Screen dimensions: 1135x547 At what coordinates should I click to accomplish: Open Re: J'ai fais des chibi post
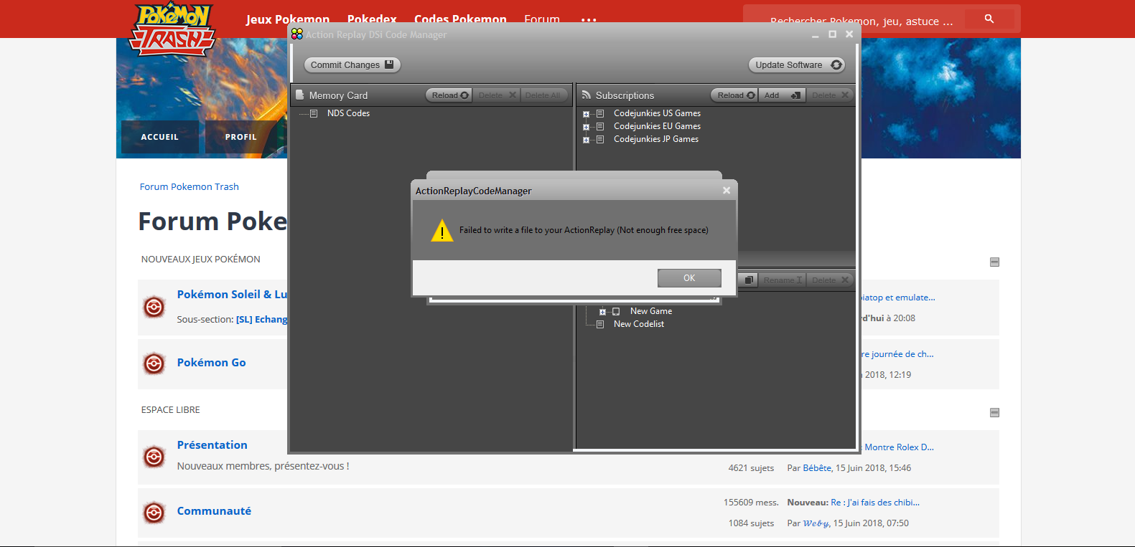[x=875, y=503]
